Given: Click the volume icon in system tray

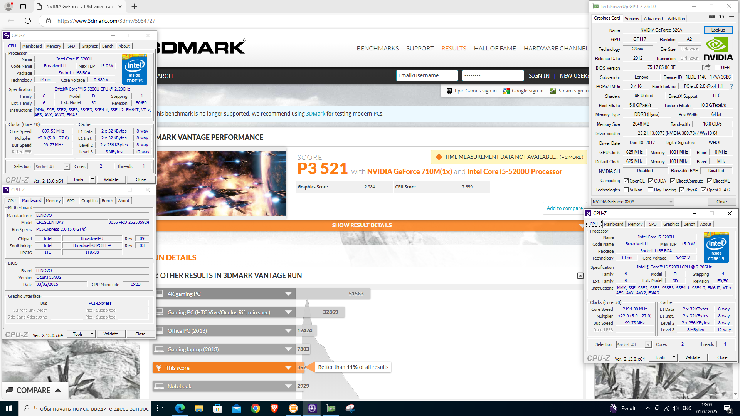Looking at the screenshot, I should (675, 408).
